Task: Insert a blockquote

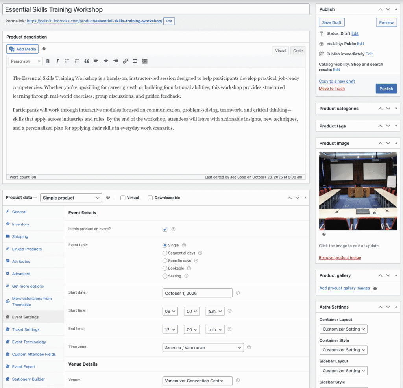Action: (x=87, y=61)
